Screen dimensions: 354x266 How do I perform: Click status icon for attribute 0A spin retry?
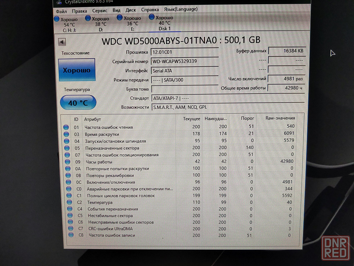pos(68,168)
